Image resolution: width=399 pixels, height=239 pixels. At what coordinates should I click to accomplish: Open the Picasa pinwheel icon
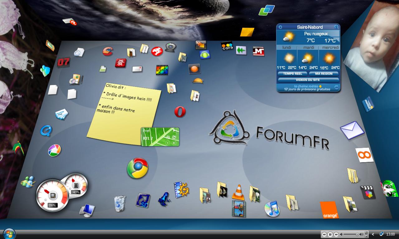pos(54,150)
